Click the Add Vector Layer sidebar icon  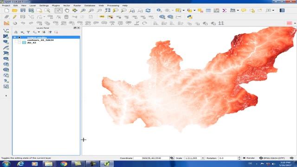click(6, 31)
